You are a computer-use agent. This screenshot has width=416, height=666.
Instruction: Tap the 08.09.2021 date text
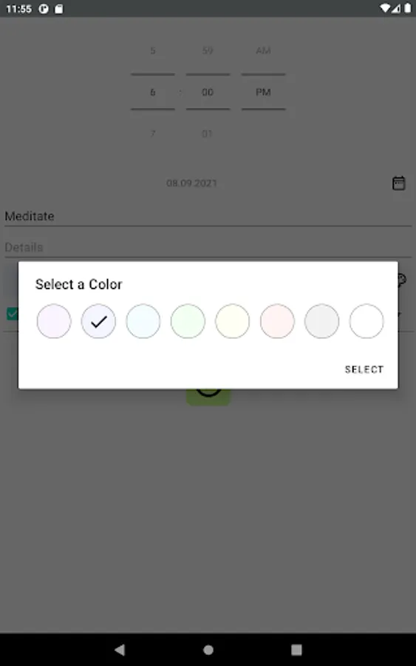tap(191, 183)
